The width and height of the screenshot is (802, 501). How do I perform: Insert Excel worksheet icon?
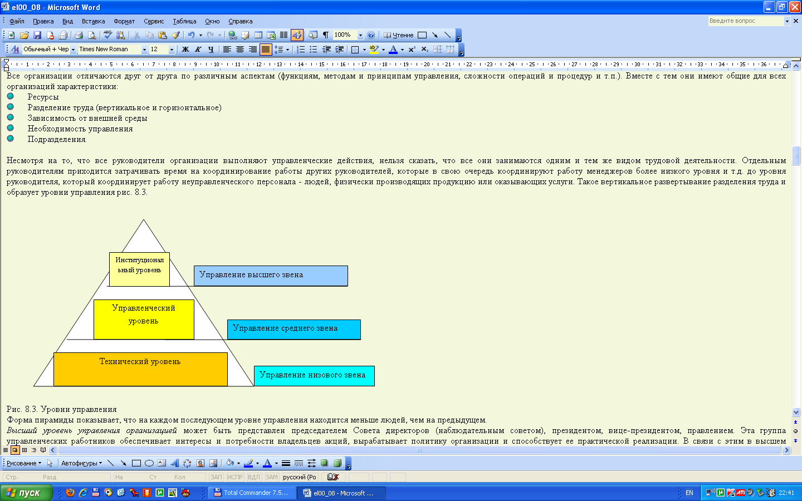pyautogui.click(x=271, y=35)
